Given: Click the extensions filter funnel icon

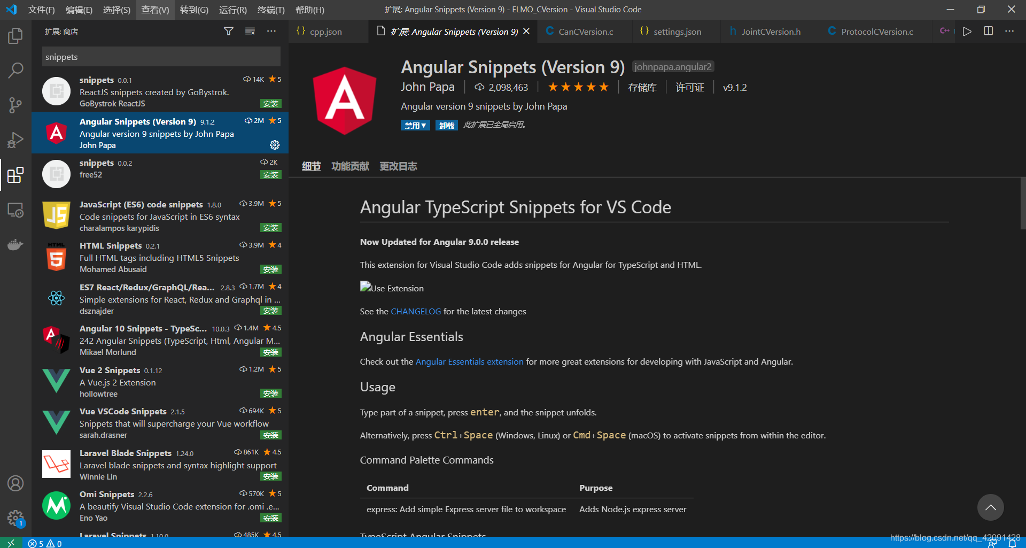Looking at the screenshot, I should (229, 32).
